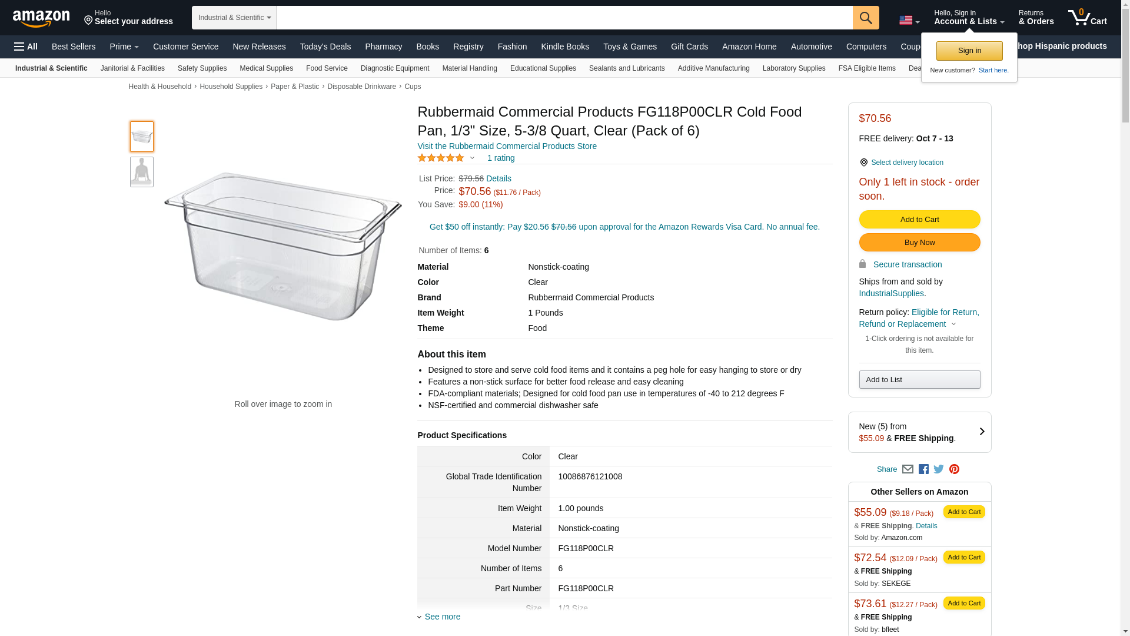Click the yellow Add to Cart button
Image resolution: width=1130 pixels, height=636 pixels.
919,220
